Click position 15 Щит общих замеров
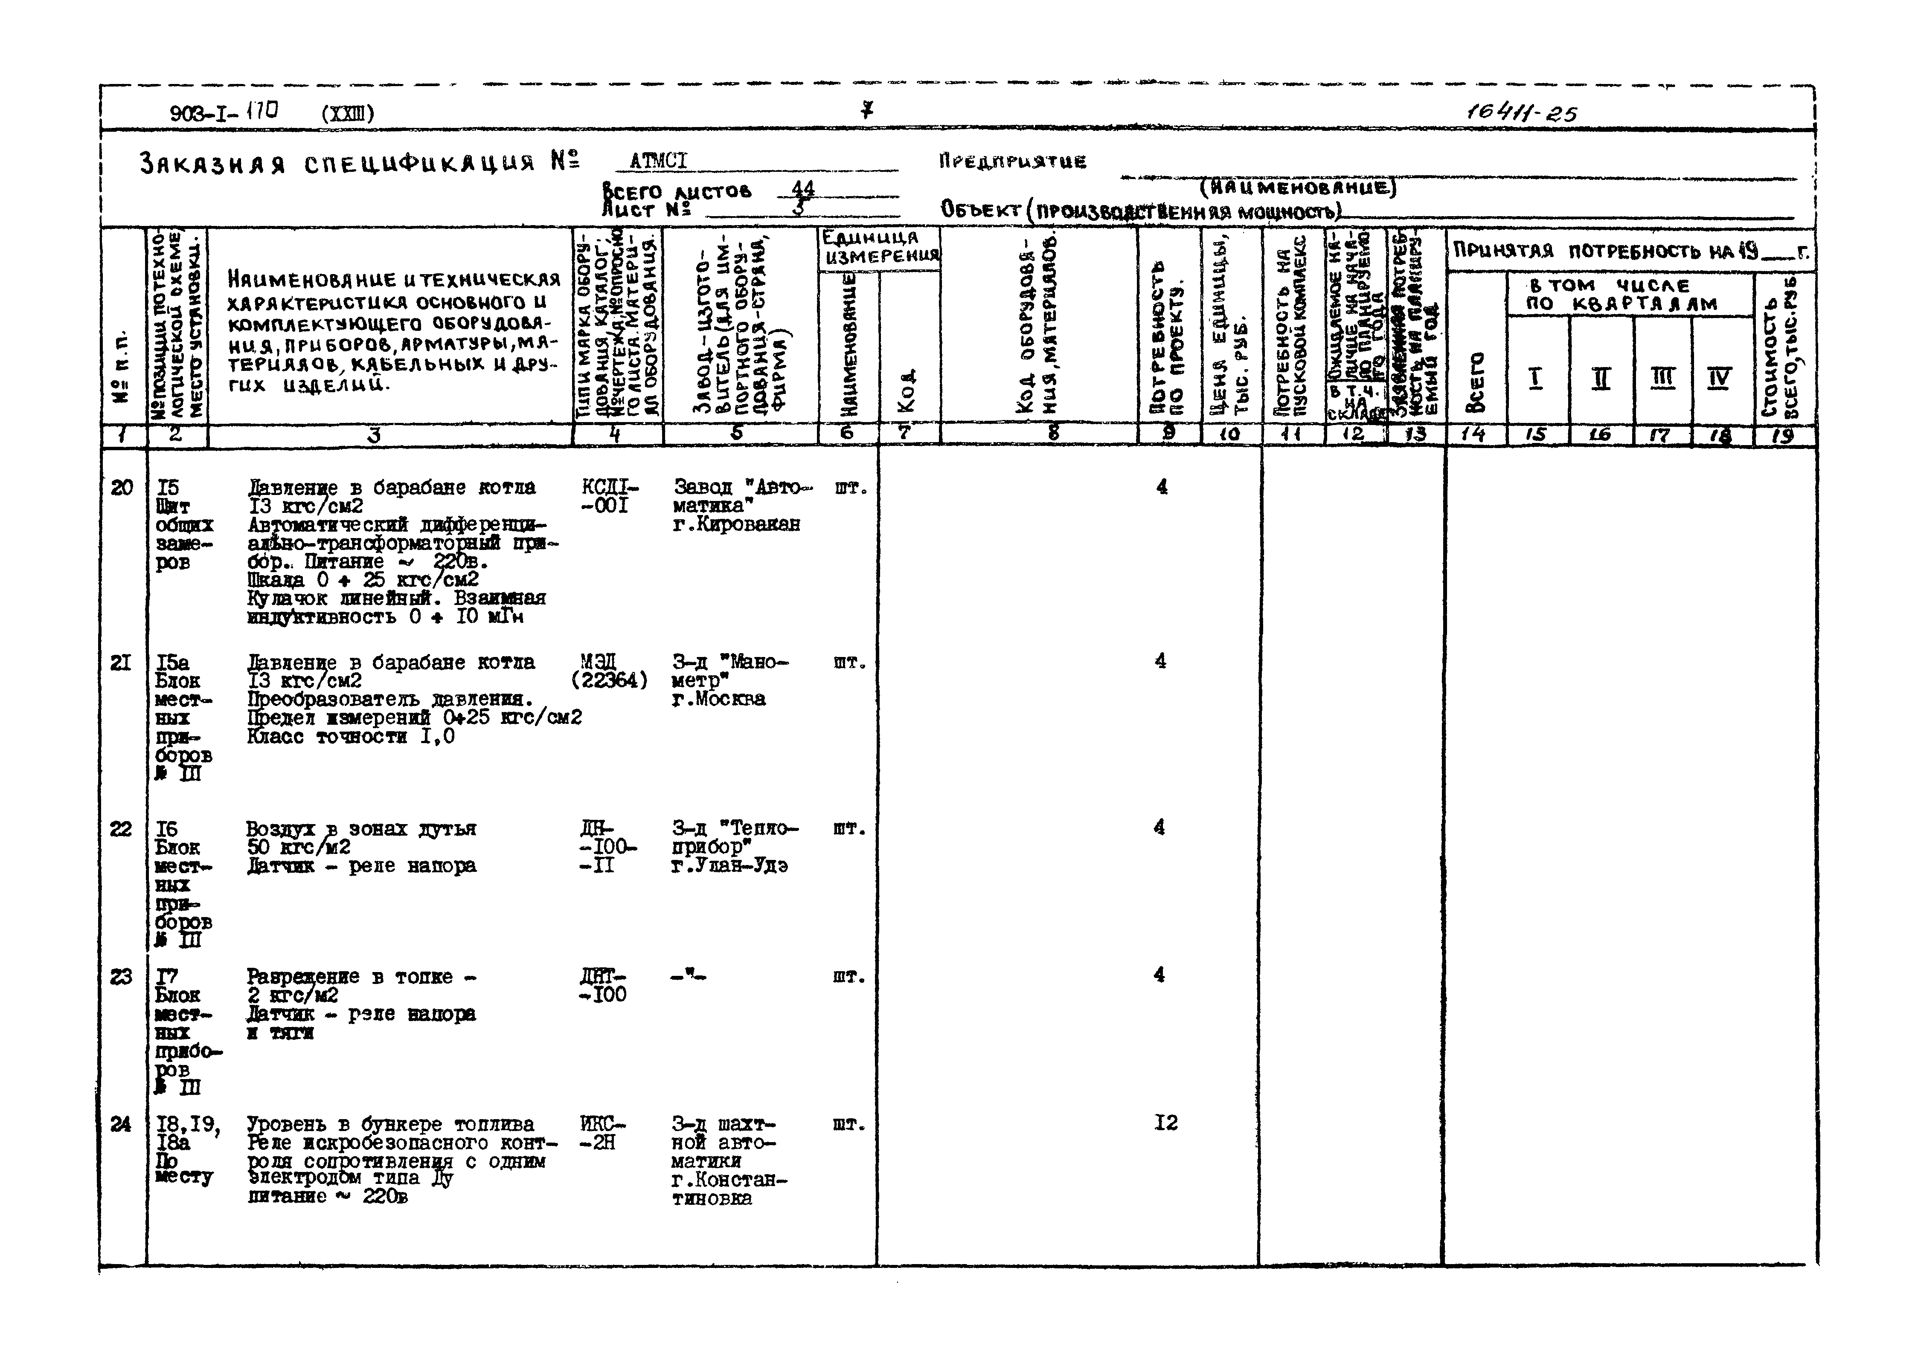Screen dimensions: 1915x1360 click(x=184, y=524)
